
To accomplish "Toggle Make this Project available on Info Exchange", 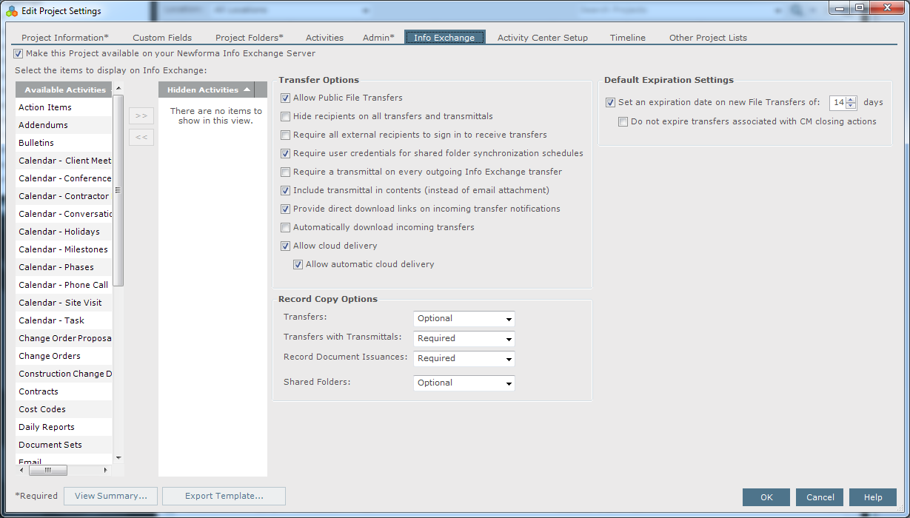I will 19,54.
